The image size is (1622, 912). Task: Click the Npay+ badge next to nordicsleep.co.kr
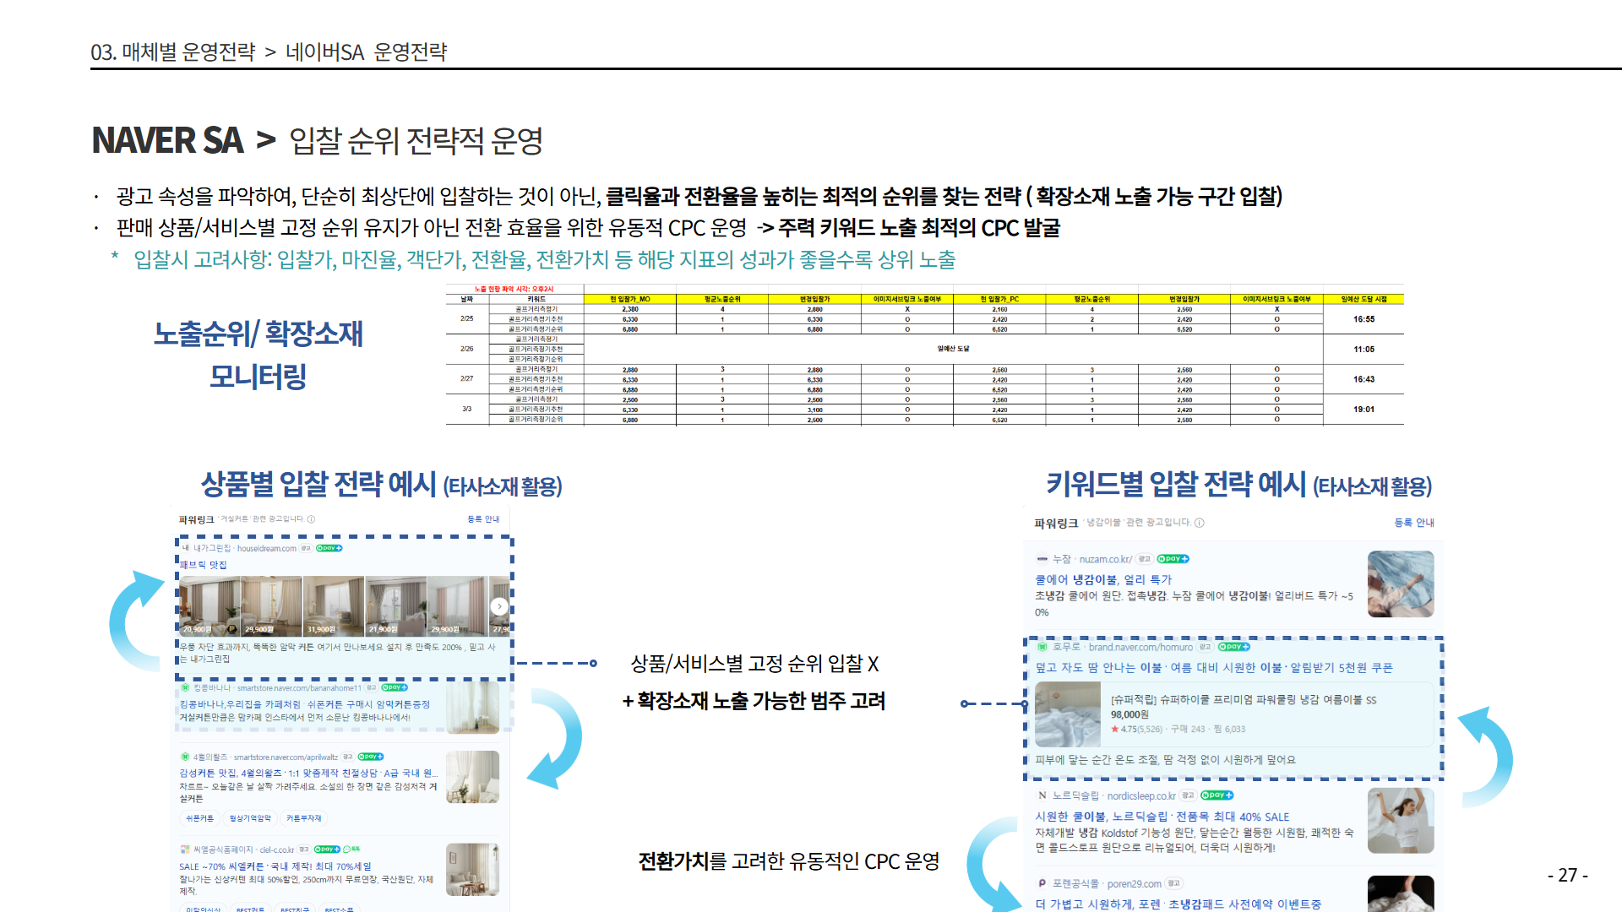tap(1216, 795)
